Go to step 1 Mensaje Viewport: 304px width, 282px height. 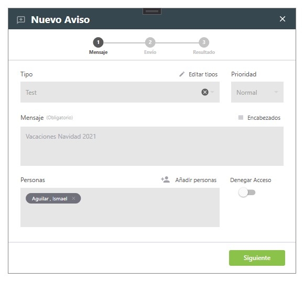pyautogui.click(x=99, y=42)
